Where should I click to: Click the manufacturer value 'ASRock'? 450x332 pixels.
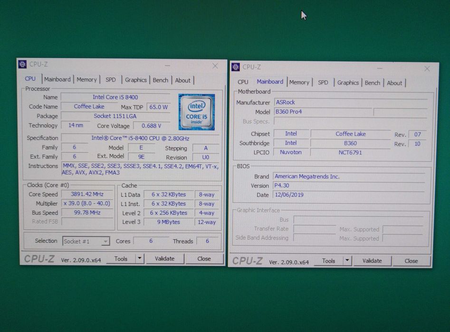click(x=351, y=102)
